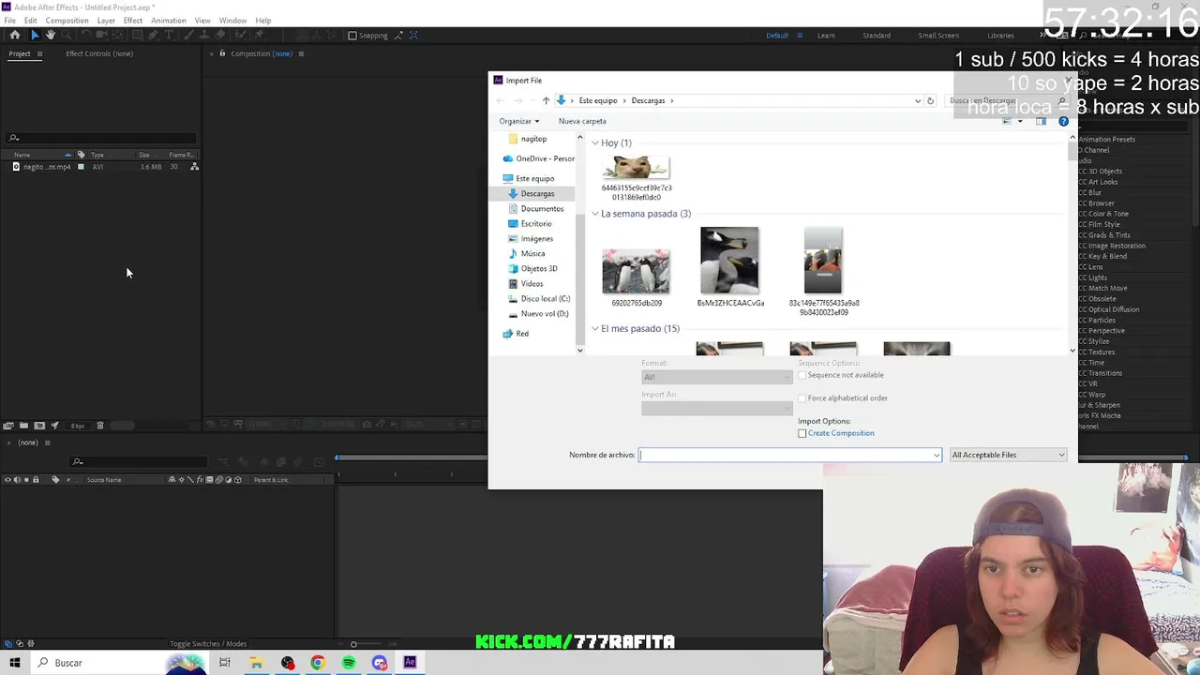The height and width of the screenshot is (675, 1200).
Task: Click the Task View taskbar icon
Action: (x=225, y=663)
